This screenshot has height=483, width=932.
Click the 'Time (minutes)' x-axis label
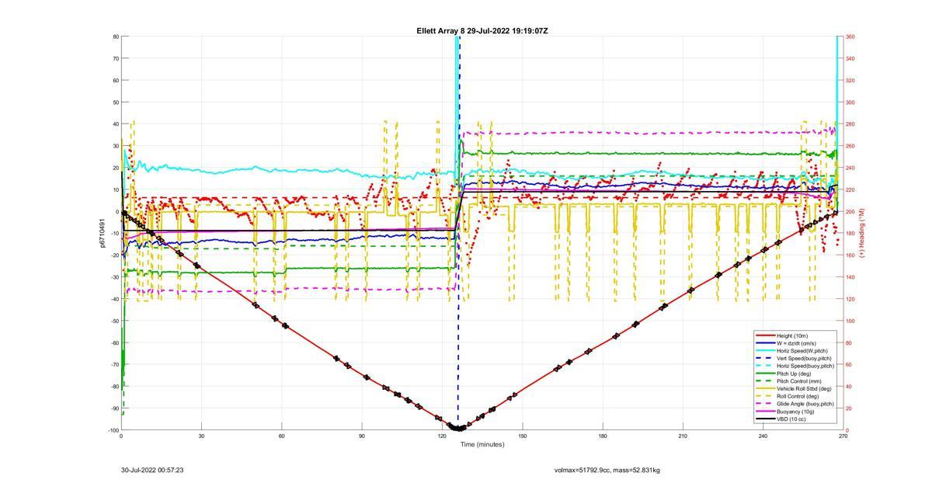coord(482,445)
